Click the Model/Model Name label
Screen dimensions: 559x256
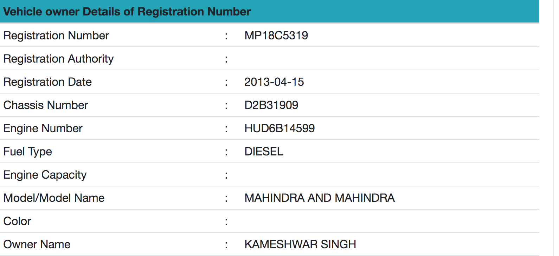[x=54, y=198]
